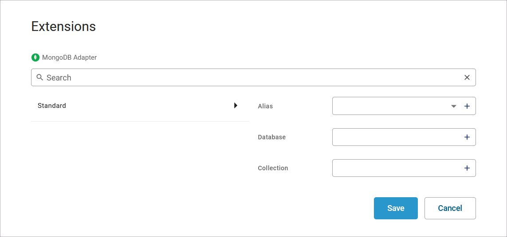The width and height of the screenshot is (507, 237).
Task: Click the plus icon in Alias field
Action: click(467, 106)
